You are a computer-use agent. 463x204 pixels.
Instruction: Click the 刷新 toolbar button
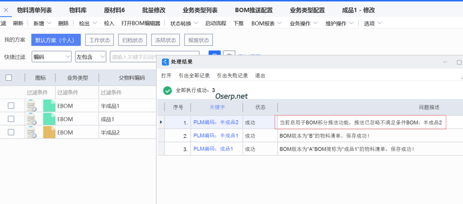pos(18,23)
